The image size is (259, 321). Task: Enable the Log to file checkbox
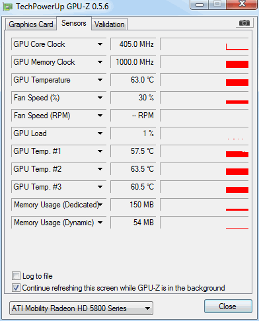point(16,275)
